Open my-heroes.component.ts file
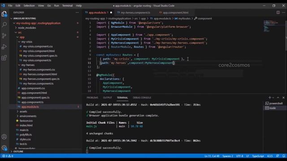The image size is (287, 161). [x=38, y=84]
